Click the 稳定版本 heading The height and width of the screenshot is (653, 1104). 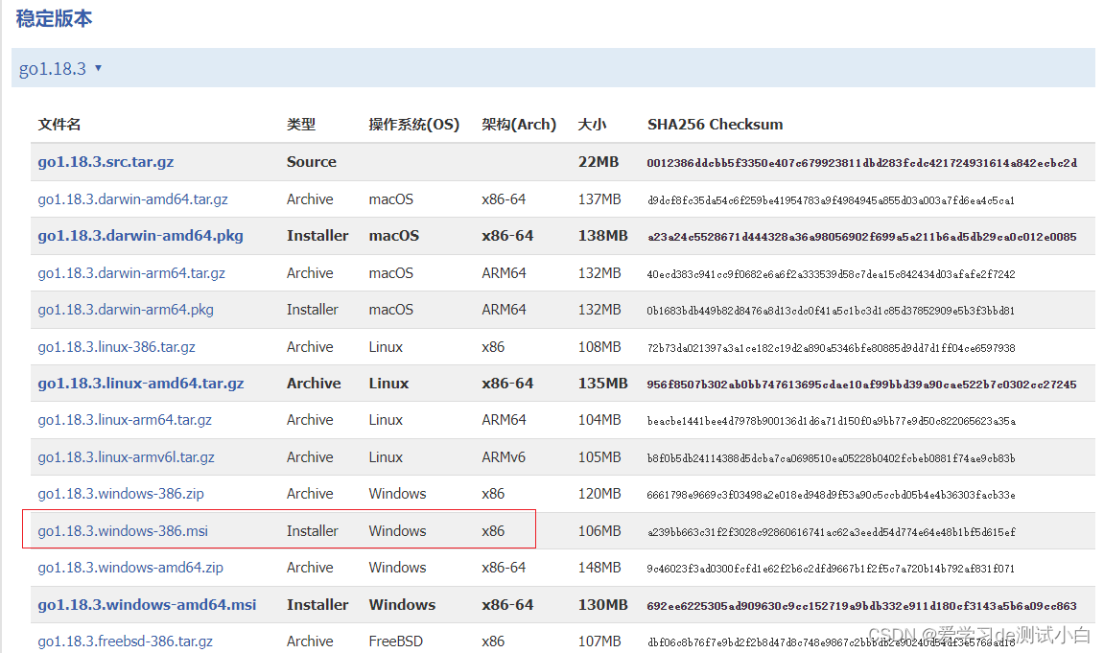(x=55, y=18)
